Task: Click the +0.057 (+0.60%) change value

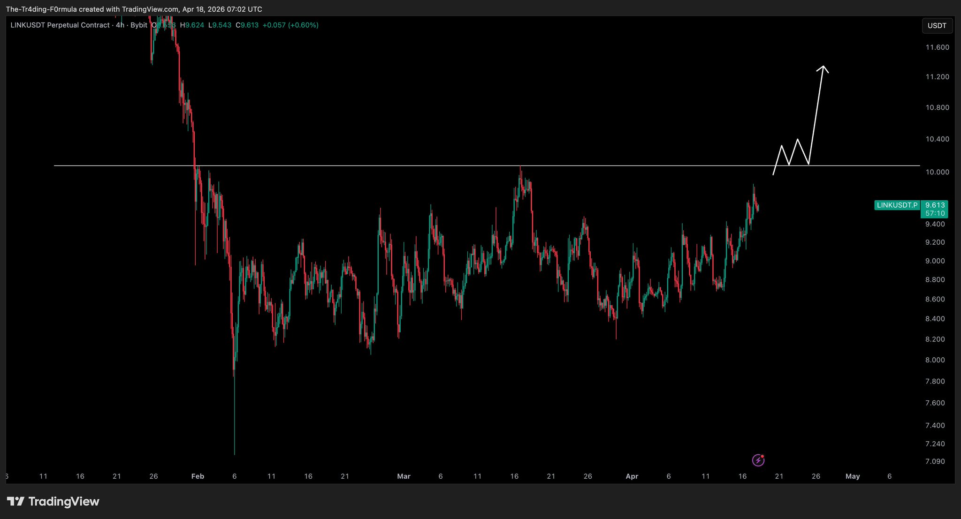Action: (x=290, y=25)
